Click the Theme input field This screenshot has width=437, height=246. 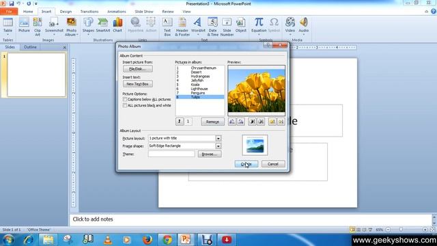(171, 154)
